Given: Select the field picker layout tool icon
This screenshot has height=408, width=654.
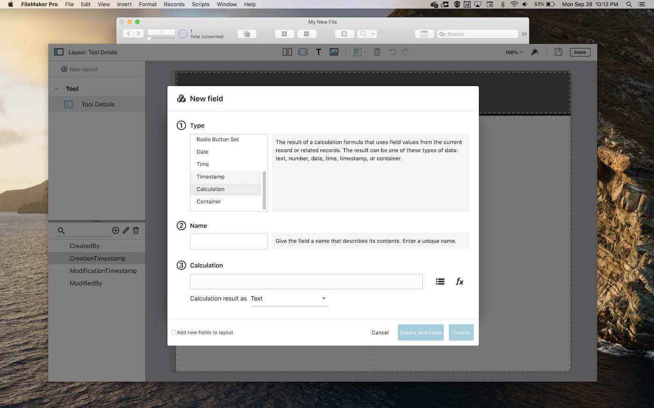Looking at the screenshot, I should pos(287,52).
